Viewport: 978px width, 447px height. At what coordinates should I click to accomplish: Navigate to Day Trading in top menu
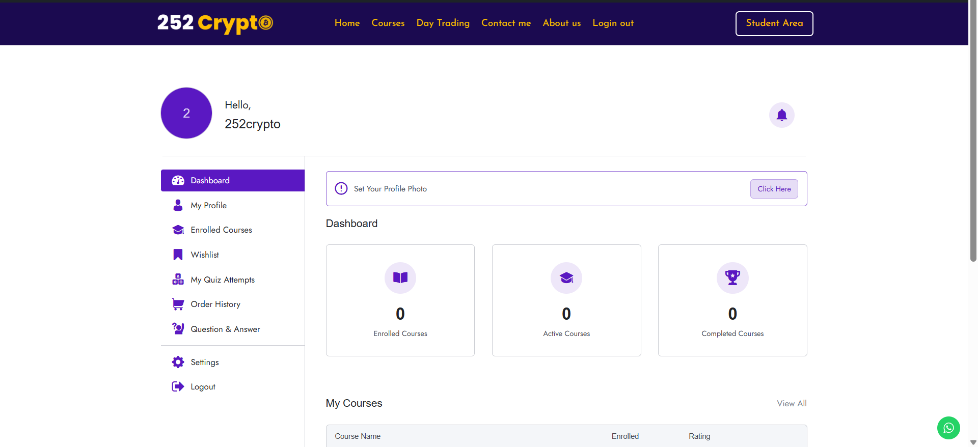[443, 23]
